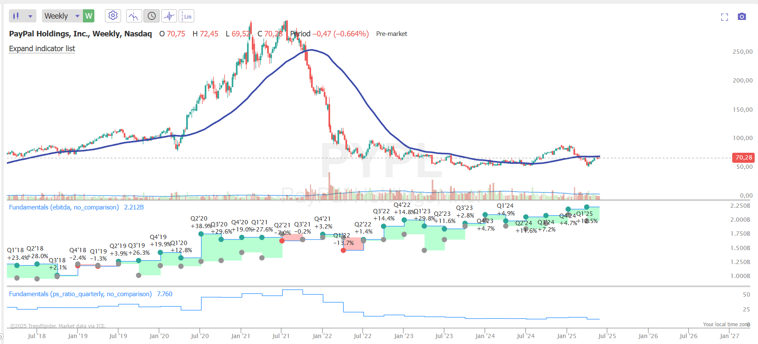Click the Fundamentals ps_ratio_quarterly indicator label

coord(80,294)
